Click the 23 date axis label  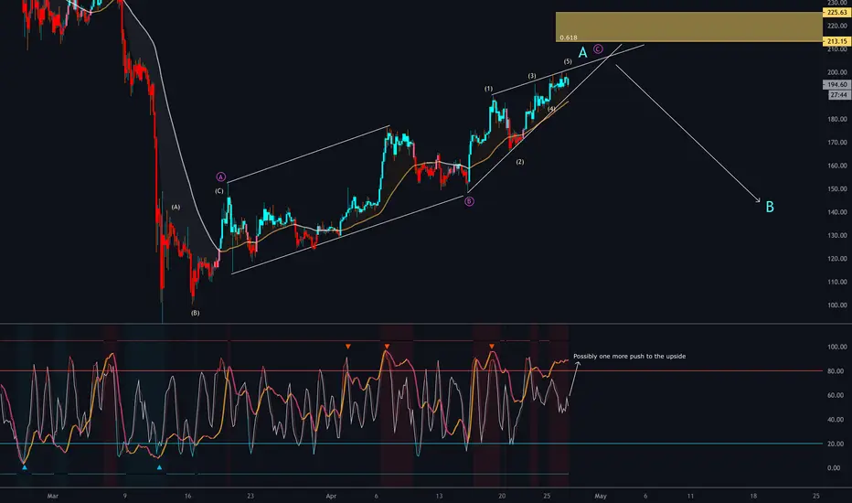pos(250,496)
